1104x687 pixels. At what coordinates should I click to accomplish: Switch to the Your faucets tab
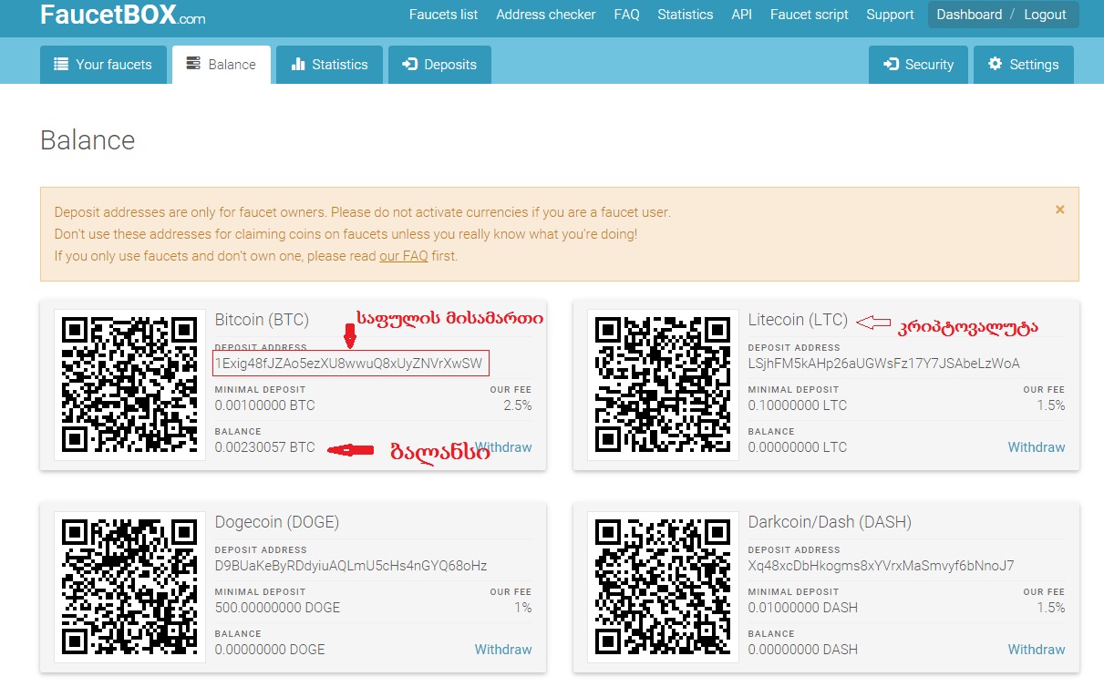click(103, 65)
